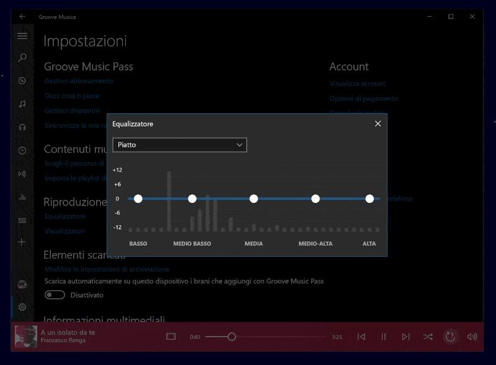Viewport: 496px width, 365px height.
Task: Click the ALTA equalizer slider handle
Action: [370, 199]
